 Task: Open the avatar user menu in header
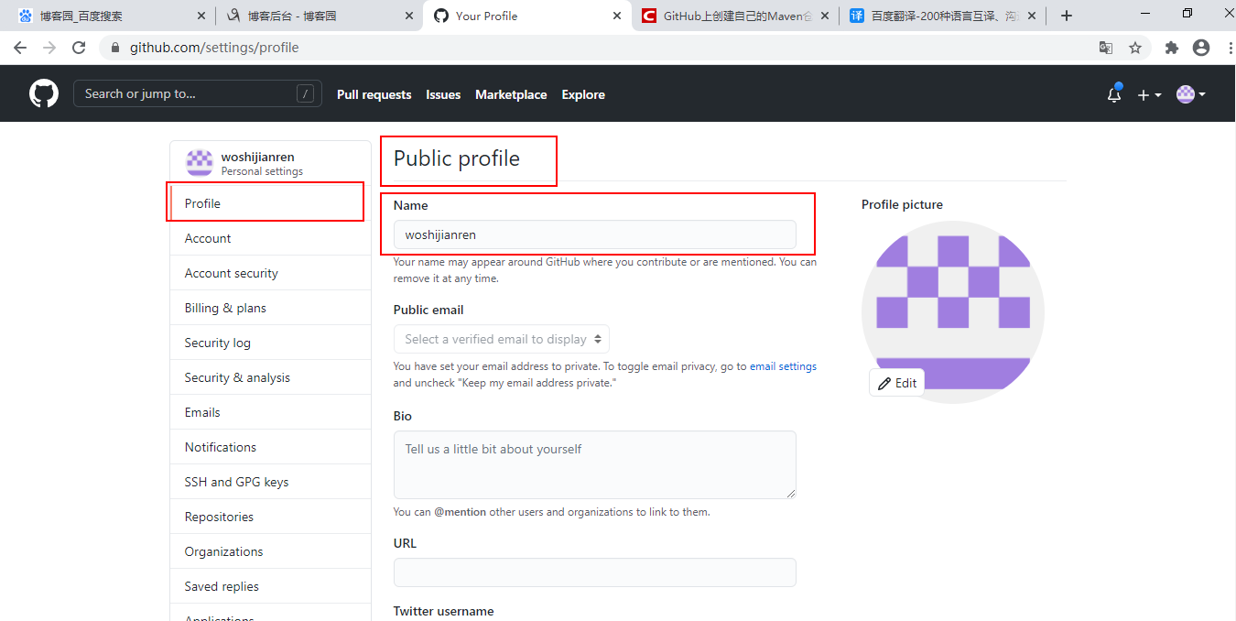click(1190, 93)
